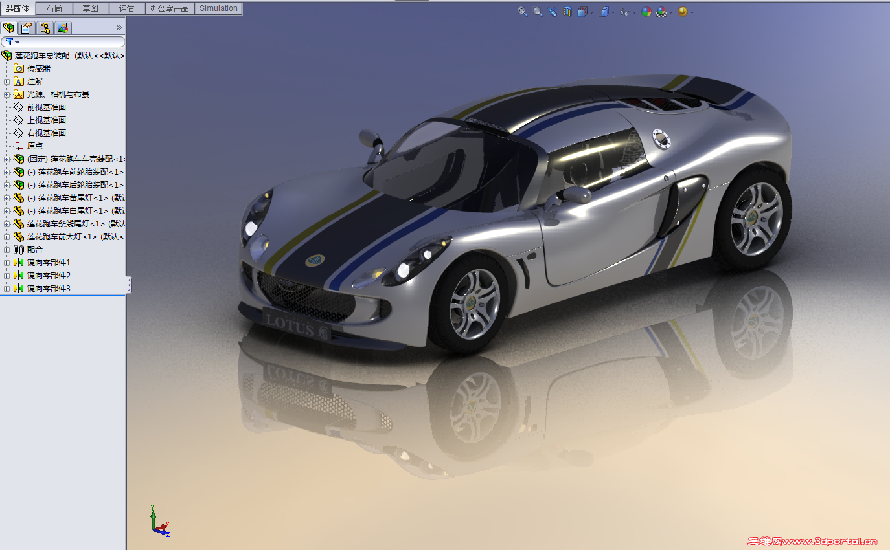Screen dimensions: 890x550
Task: Toggle the Section View tool
Action: 567,11
